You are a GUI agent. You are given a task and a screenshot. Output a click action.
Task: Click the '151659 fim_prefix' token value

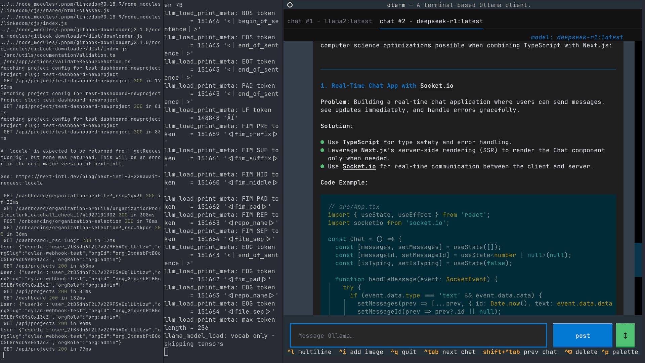tap(238, 134)
